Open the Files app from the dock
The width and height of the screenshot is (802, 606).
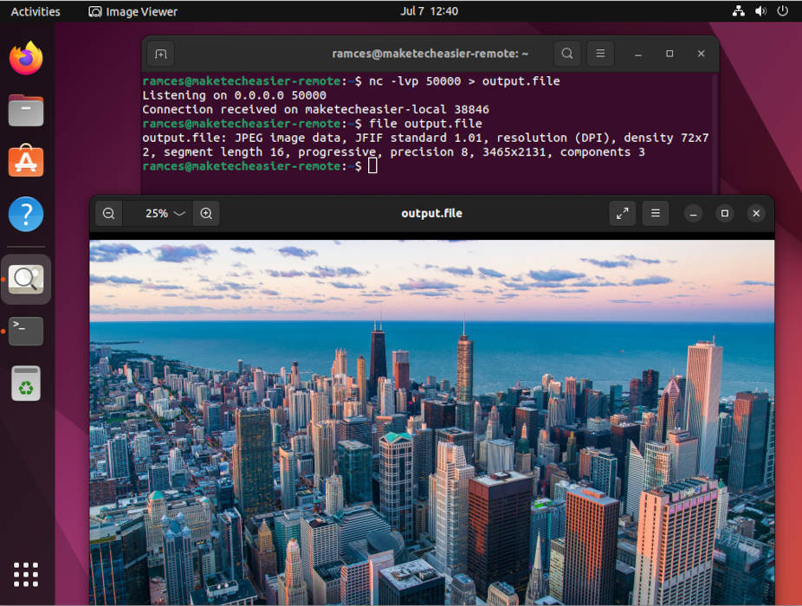tap(25, 110)
